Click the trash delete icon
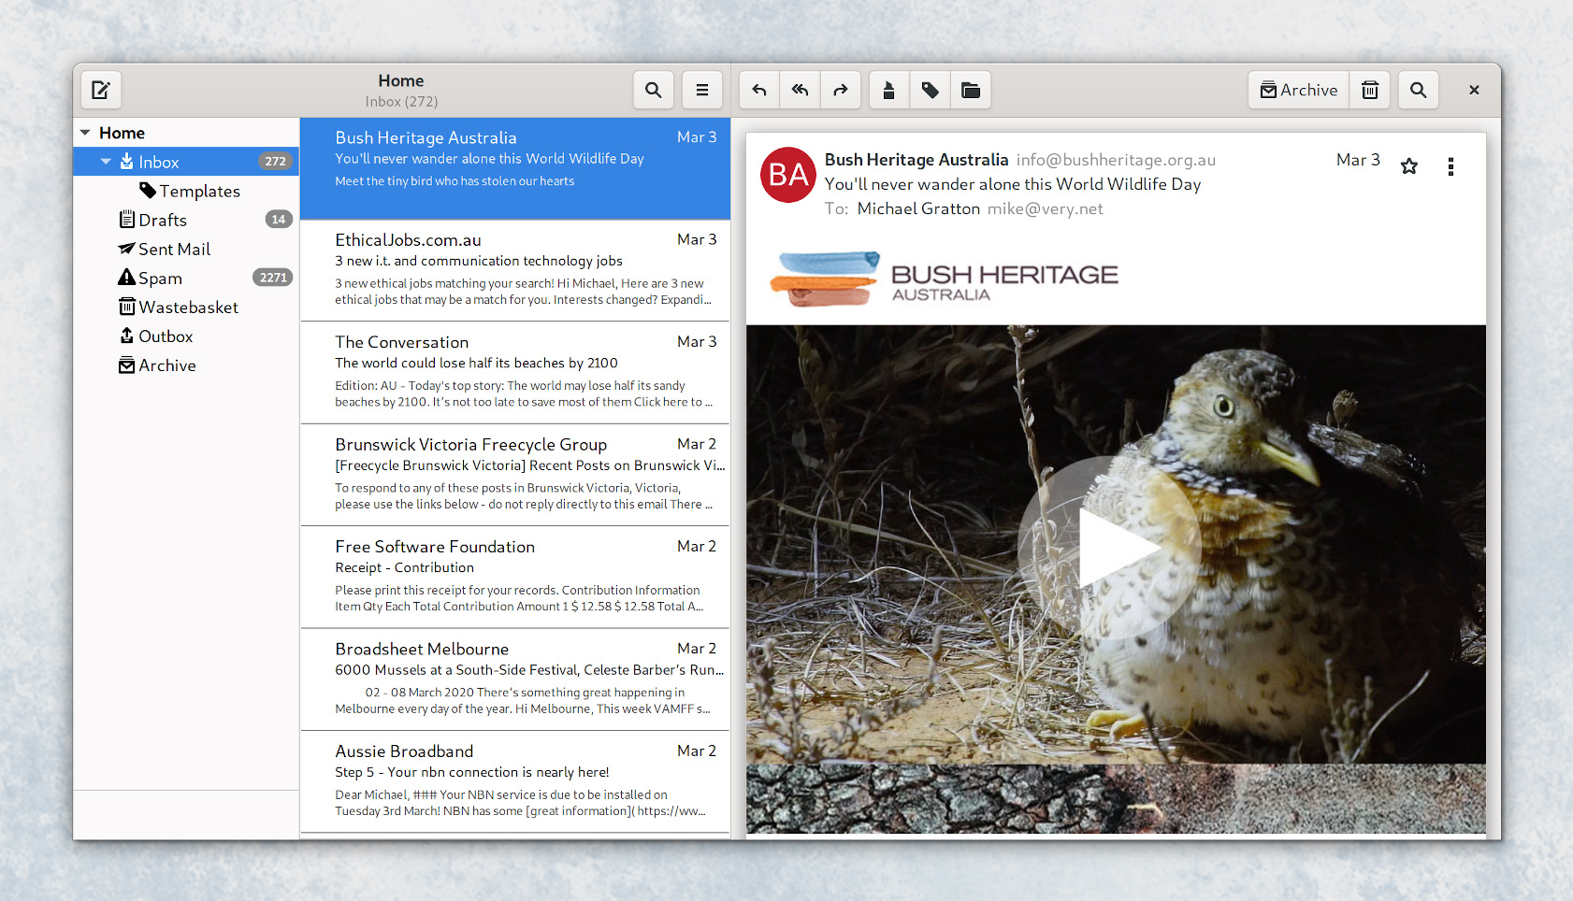 click(x=1370, y=90)
